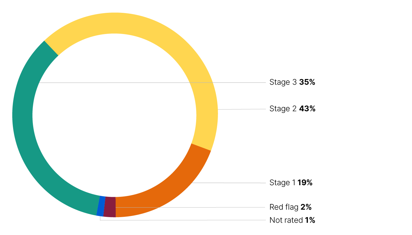412x235 pixels.
Task: Select the bold 19% value
Action: coord(305,183)
